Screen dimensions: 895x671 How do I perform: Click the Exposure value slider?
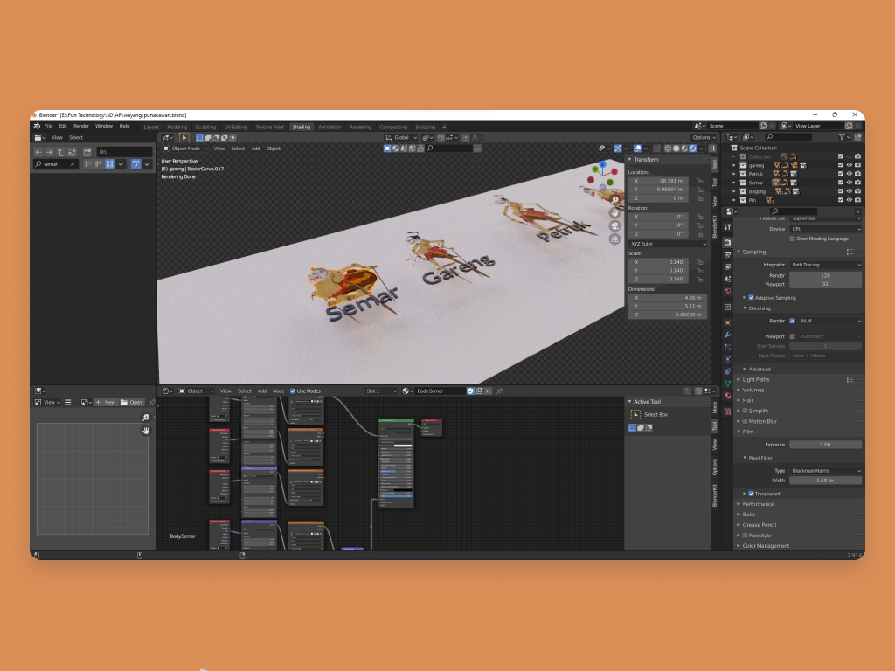[825, 445]
